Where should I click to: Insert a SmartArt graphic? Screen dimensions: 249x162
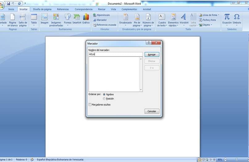77,19
